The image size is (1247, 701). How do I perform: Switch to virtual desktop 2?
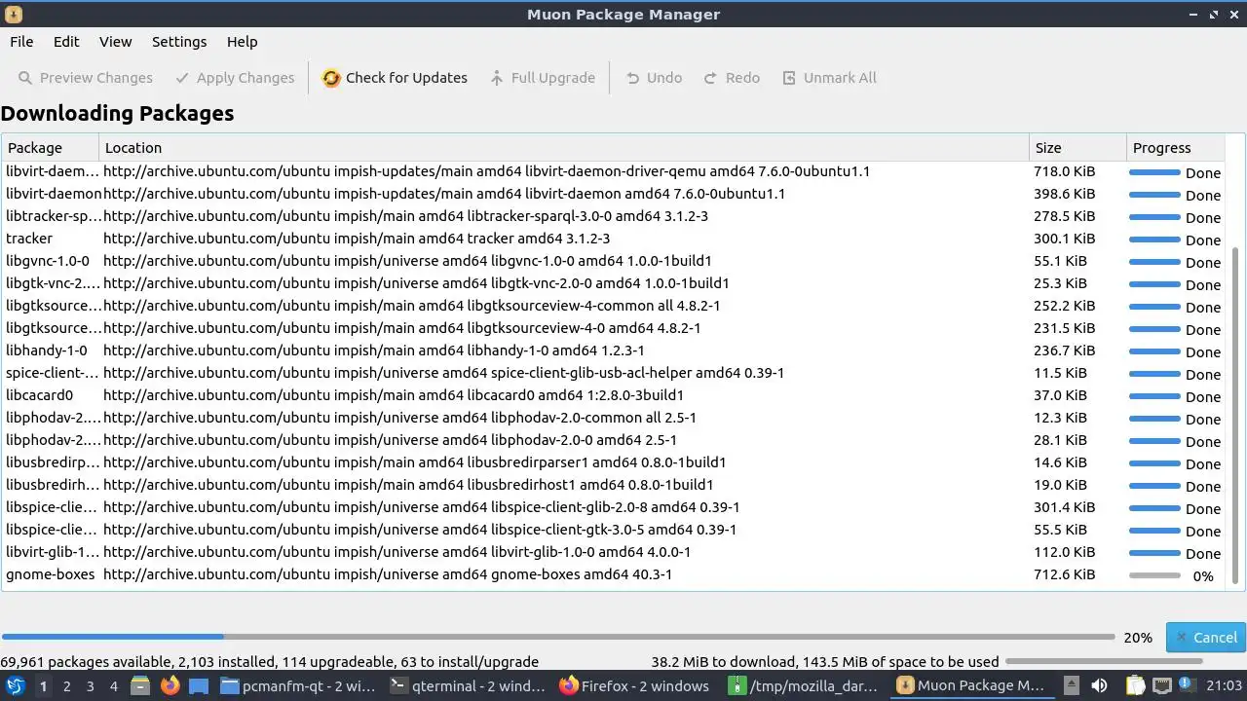pyautogui.click(x=66, y=685)
